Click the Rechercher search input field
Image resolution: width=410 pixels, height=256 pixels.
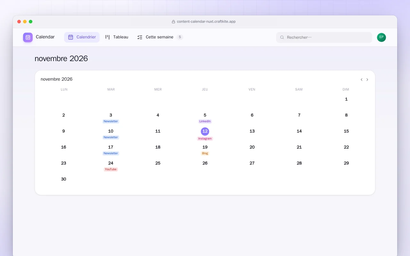pyautogui.click(x=324, y=37)
